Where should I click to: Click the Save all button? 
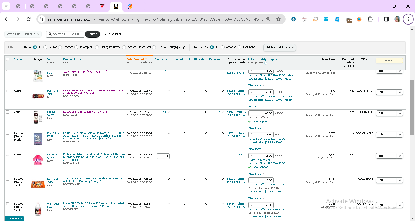pos(389,60)
